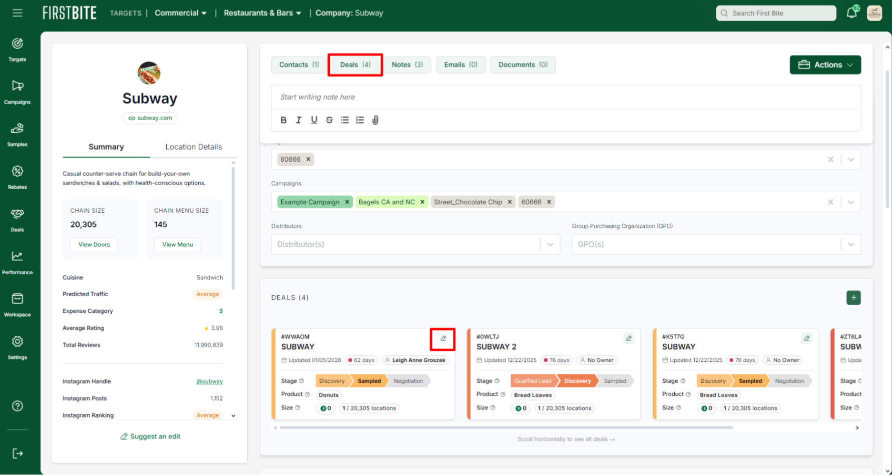Viewport: 892px width, 476px height.
Task: Open Deals in the sidebar
Action: [x=18, y=220]
